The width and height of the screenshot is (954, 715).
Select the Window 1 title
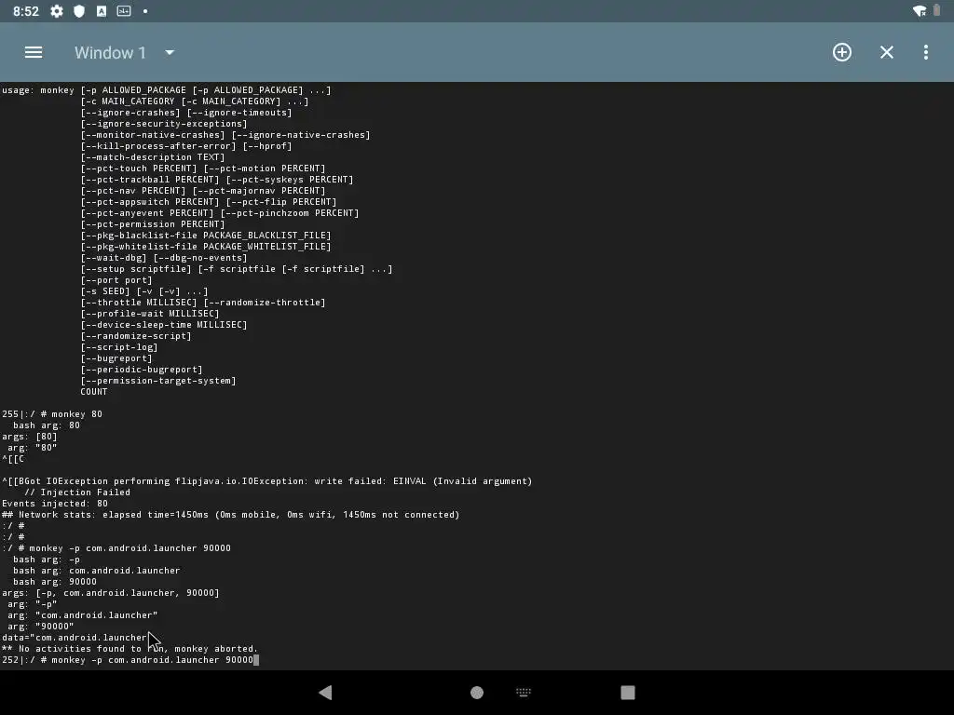(x=110, y=53)
